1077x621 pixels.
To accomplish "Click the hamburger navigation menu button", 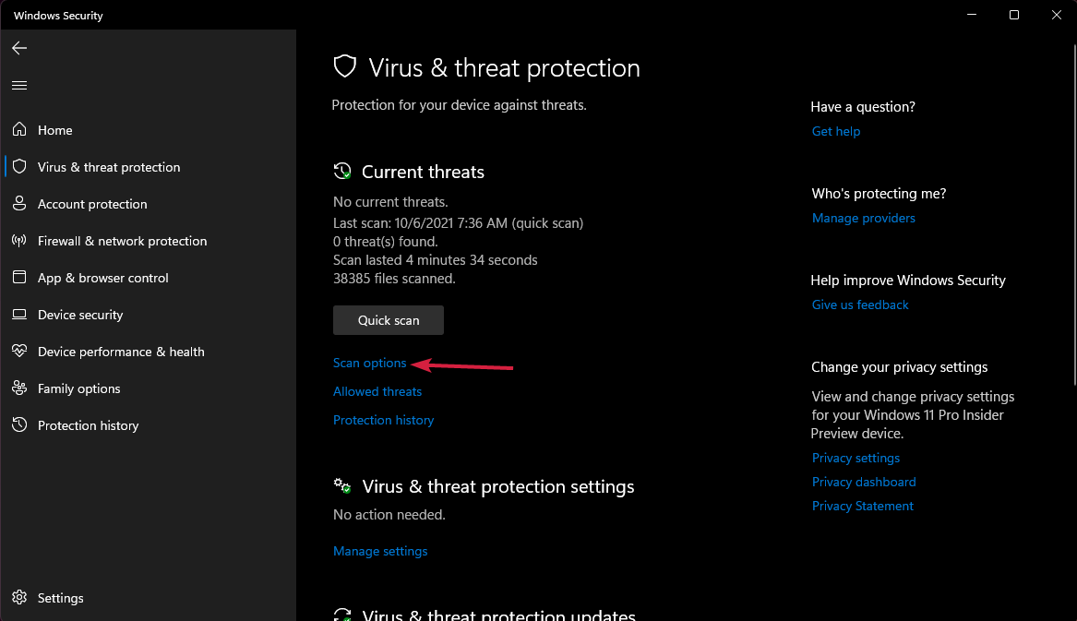I will click(x=19, y=85).
